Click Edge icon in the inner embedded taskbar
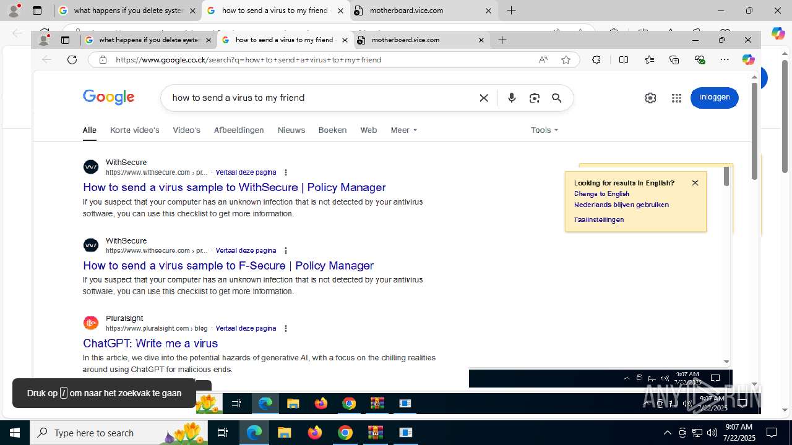Viewport: 792px width, 445px height. pyautogui.click(x=265, y=404)
